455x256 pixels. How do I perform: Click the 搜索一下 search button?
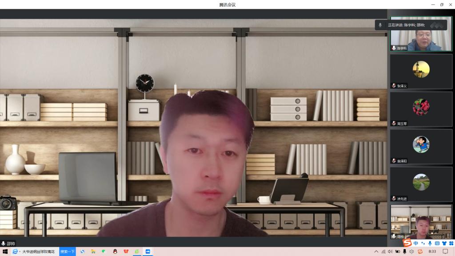coord(68,252)
